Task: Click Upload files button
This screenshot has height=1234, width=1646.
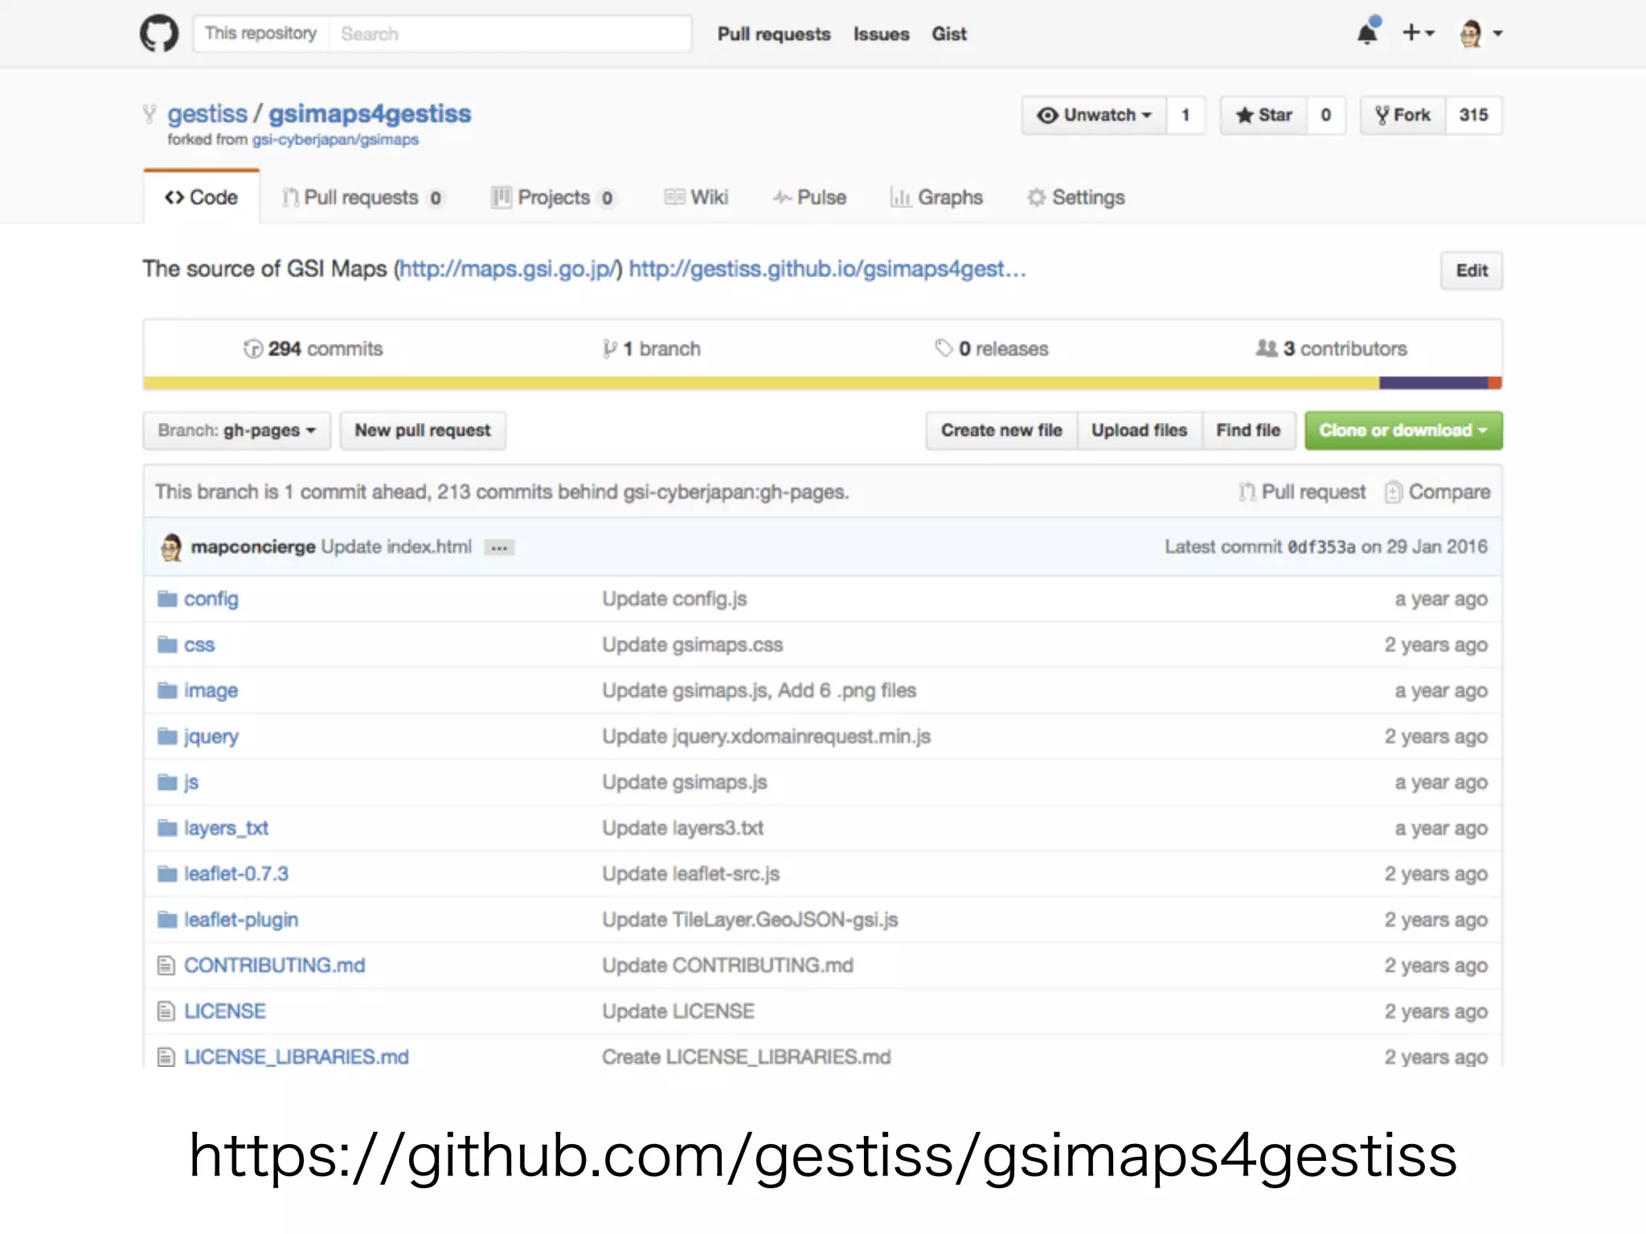Action: pos(1139,431)
